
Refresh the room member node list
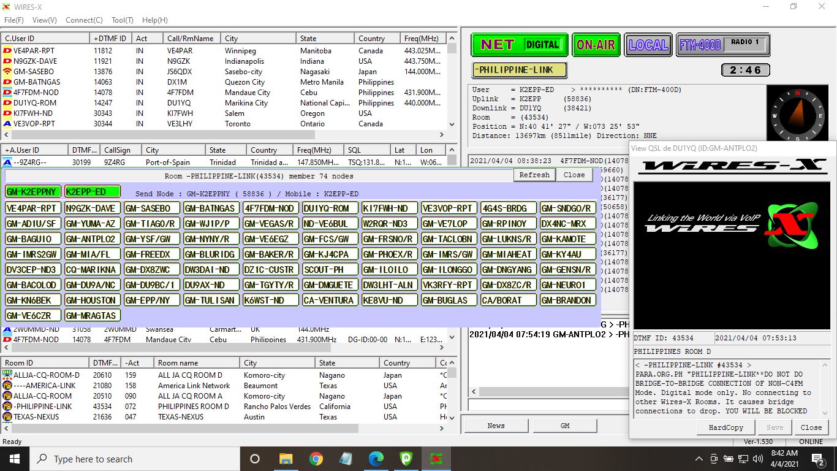(534, 175)
